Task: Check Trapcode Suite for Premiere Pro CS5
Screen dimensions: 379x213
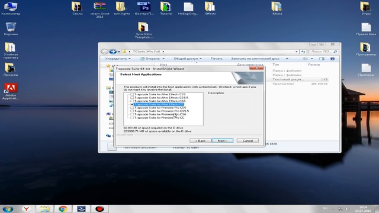Action: [132, 108]
